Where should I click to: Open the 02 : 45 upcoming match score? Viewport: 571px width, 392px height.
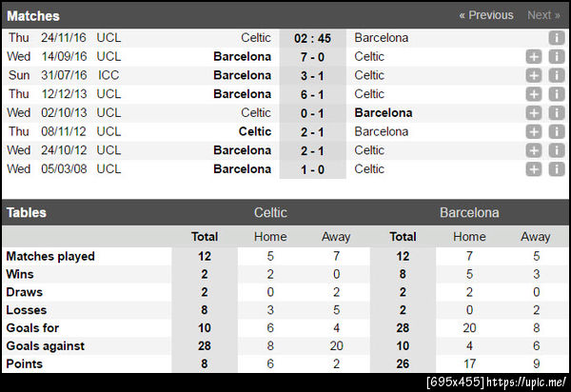[312, 38]
